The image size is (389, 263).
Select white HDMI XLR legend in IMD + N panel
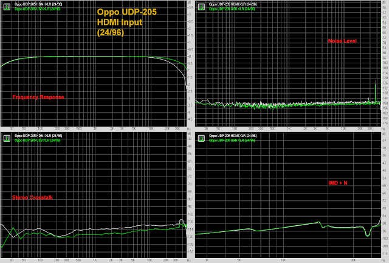pyautogui.click(x=233, y=136)
